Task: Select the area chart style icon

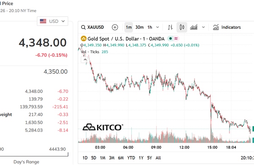Action: click(193, 27)
